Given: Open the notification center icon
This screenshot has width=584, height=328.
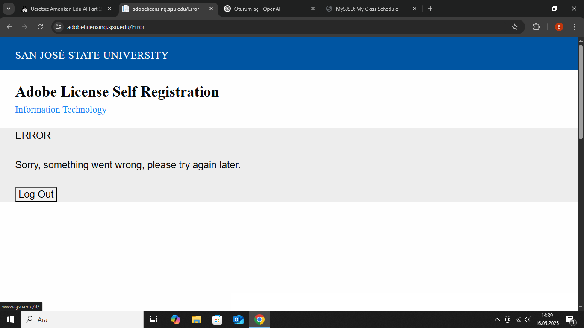Looking at the screenshot, I should [570, 319].
